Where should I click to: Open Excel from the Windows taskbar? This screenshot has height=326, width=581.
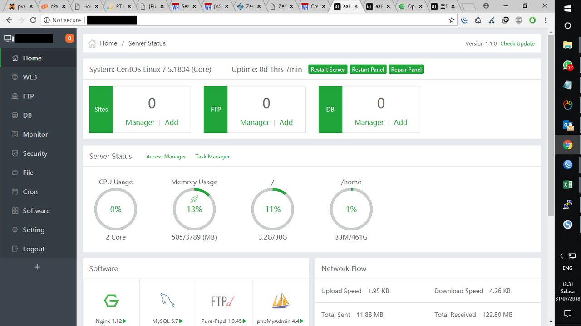(x=567, y=184)
